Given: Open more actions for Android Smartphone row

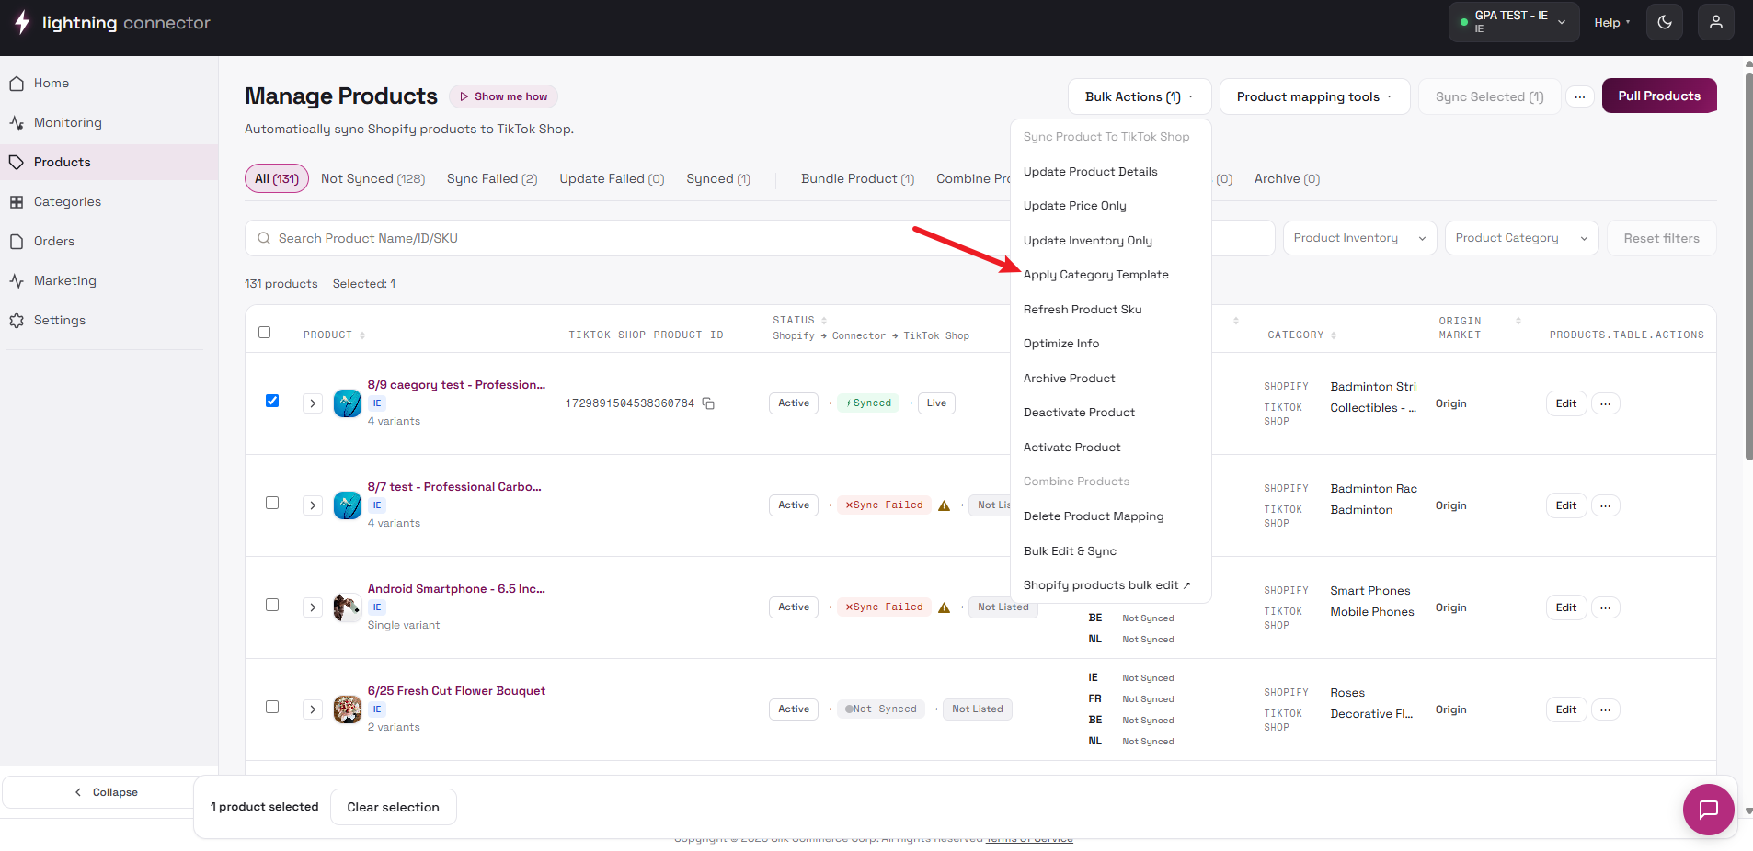Looking at the screenshot, I should point(1606,607).
